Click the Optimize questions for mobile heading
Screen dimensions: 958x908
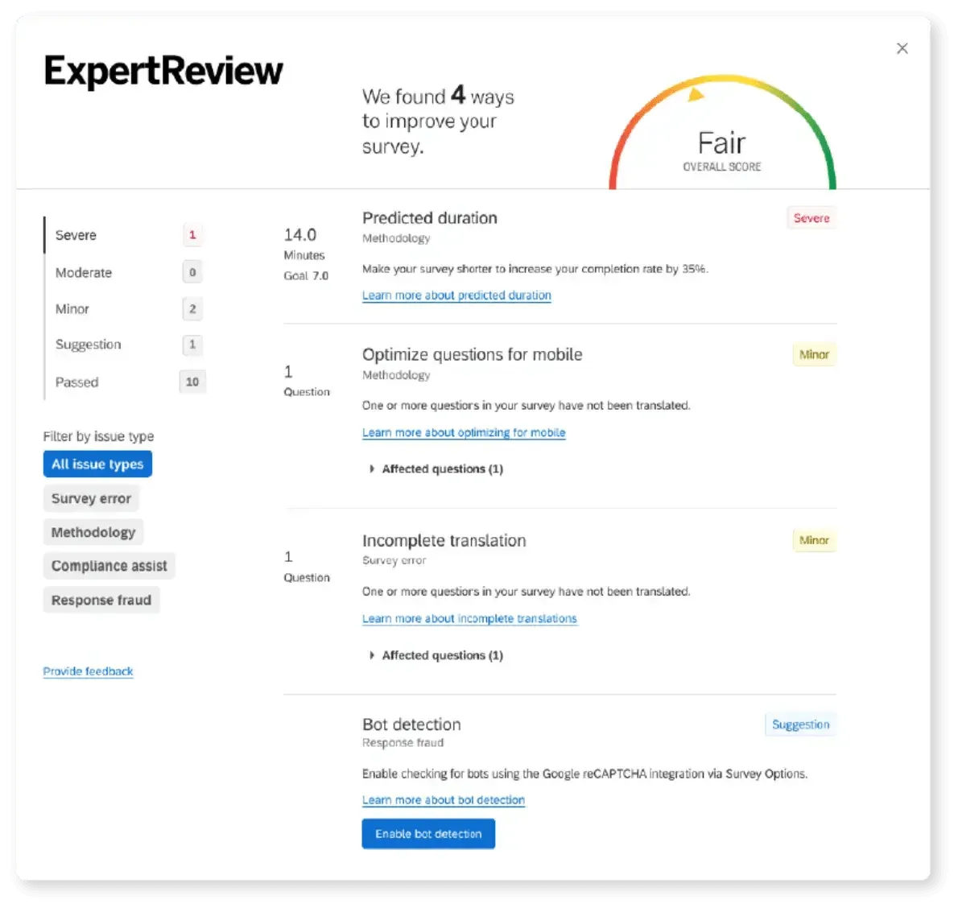(473, 355)
